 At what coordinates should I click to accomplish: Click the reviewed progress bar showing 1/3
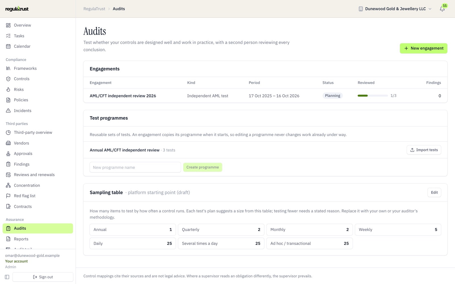pyautogui.click(x=373, y=96)
